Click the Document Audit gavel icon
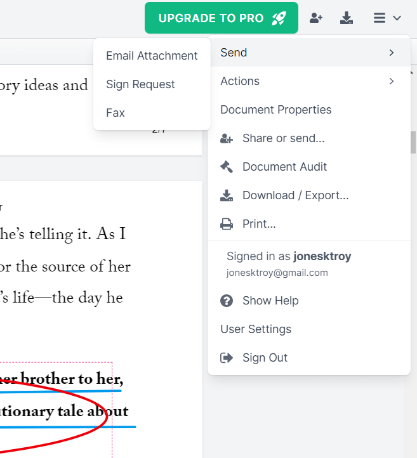The width and height of the screenshot is (417, 458). [x=227, y=167]
